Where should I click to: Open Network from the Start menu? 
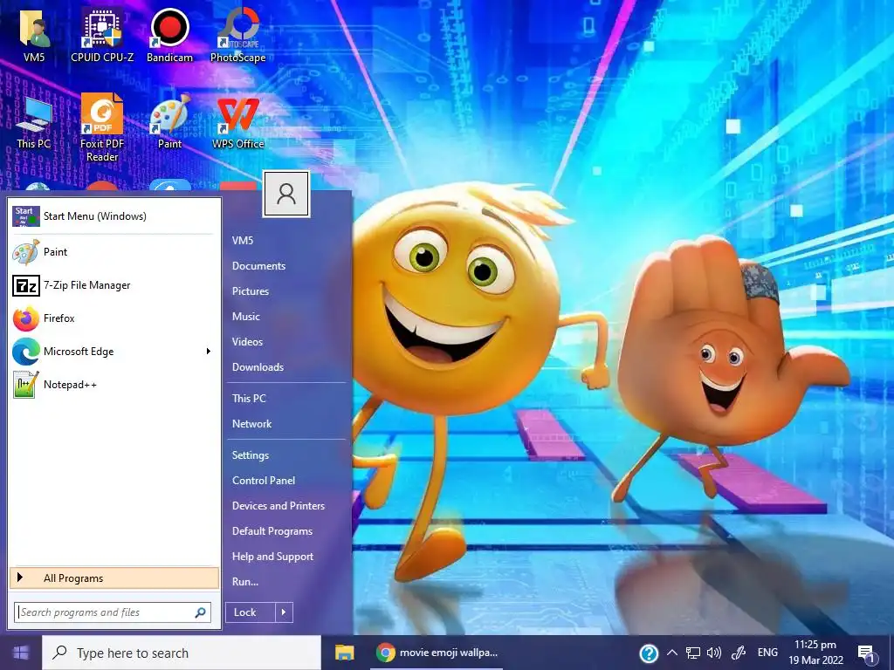[x=252, y=424]
